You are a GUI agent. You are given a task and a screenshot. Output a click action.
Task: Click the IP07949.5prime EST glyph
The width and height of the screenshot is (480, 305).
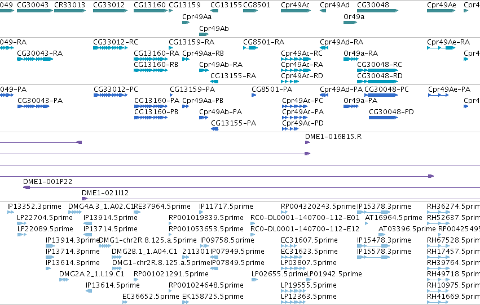(214, 257)
